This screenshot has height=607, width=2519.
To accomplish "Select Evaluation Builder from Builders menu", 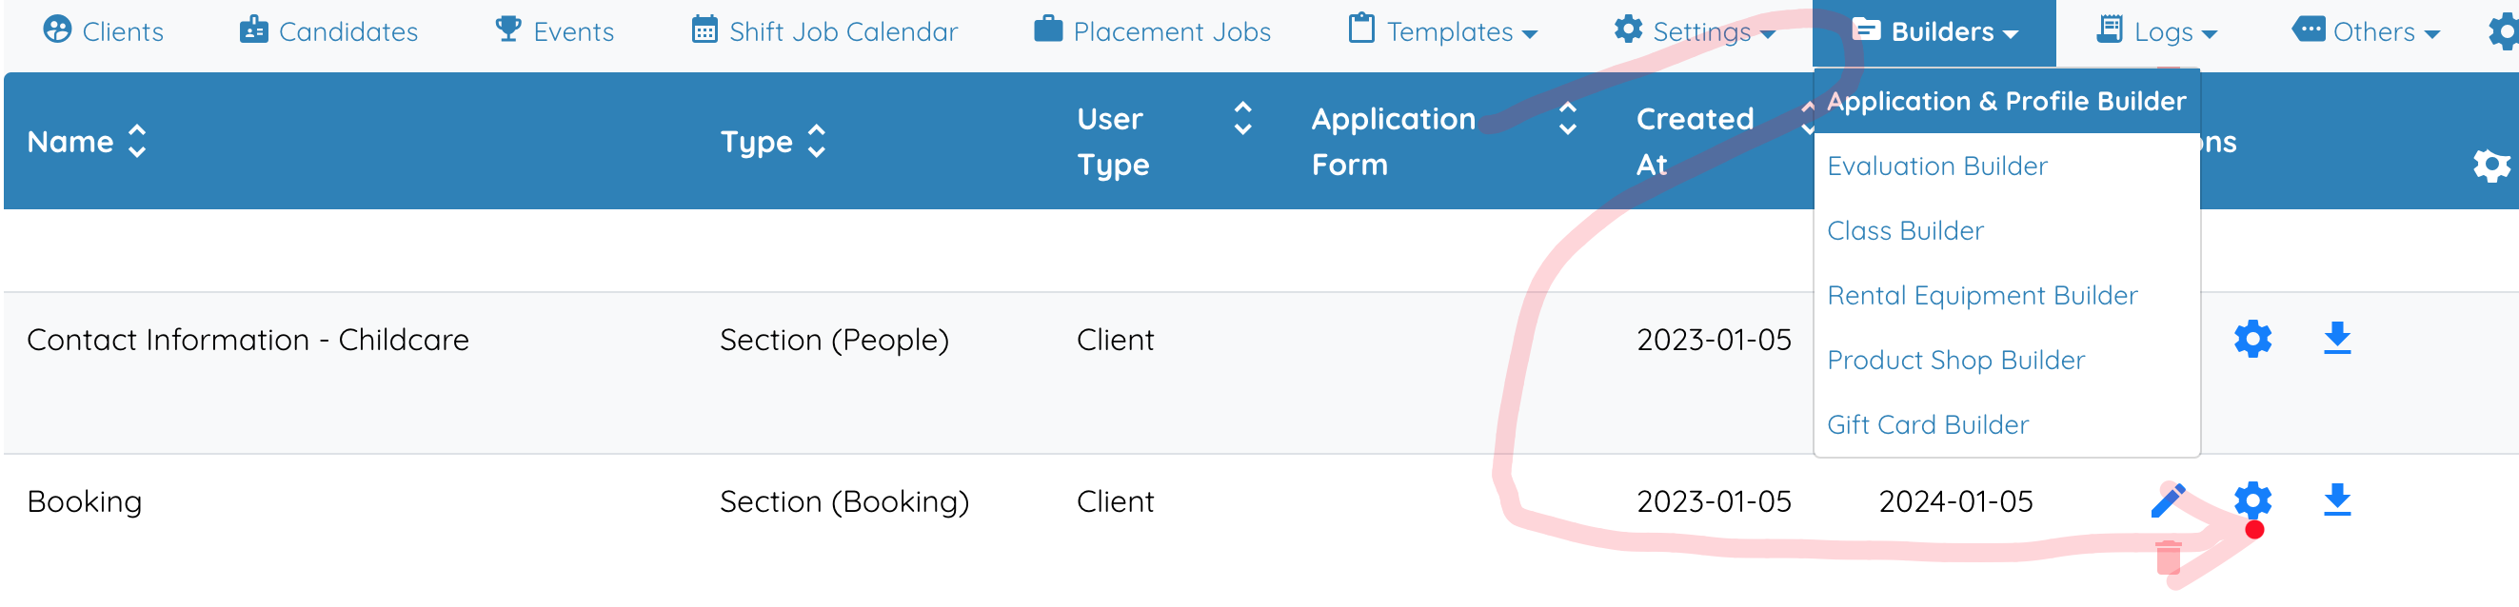I will click(1936, 166).
